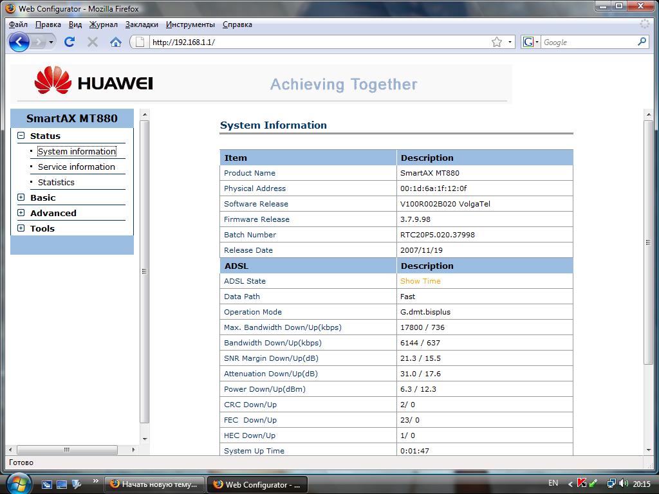Screen dimensions: 659x494
Task: Bookmark this page with the star
Action: pos(497,42)
